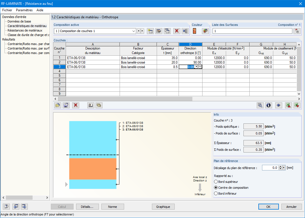Save layers with floppy disk icon
Viewport: 305px width, 218px height.
tap(66, 105)
